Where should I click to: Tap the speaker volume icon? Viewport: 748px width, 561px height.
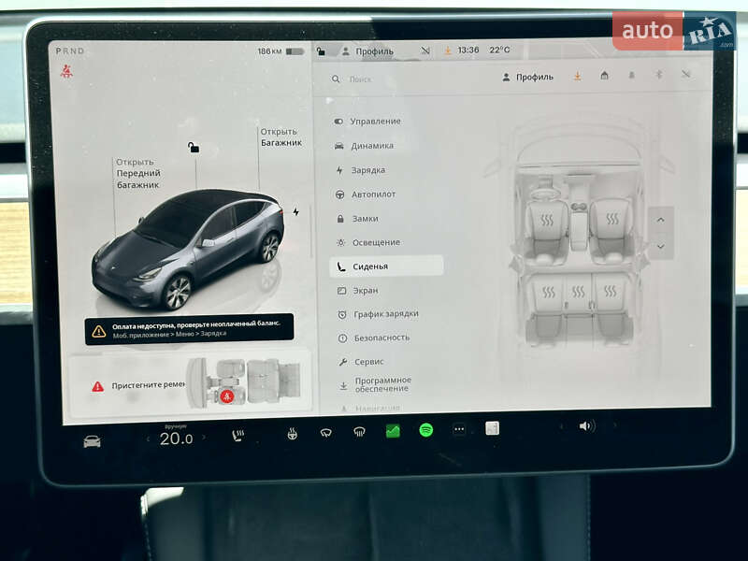point(586,425)
